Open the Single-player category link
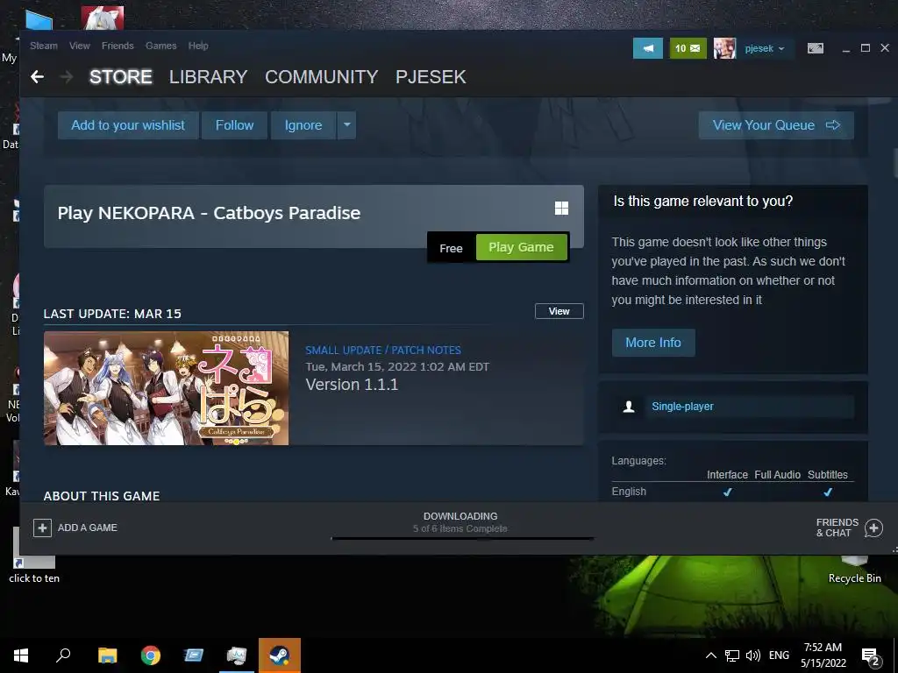 click(682, 407)
